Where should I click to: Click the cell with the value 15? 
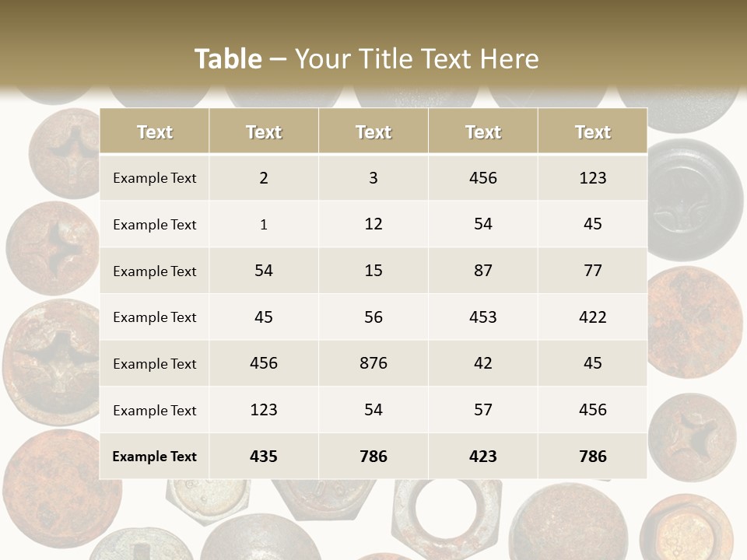coord(373,271)
